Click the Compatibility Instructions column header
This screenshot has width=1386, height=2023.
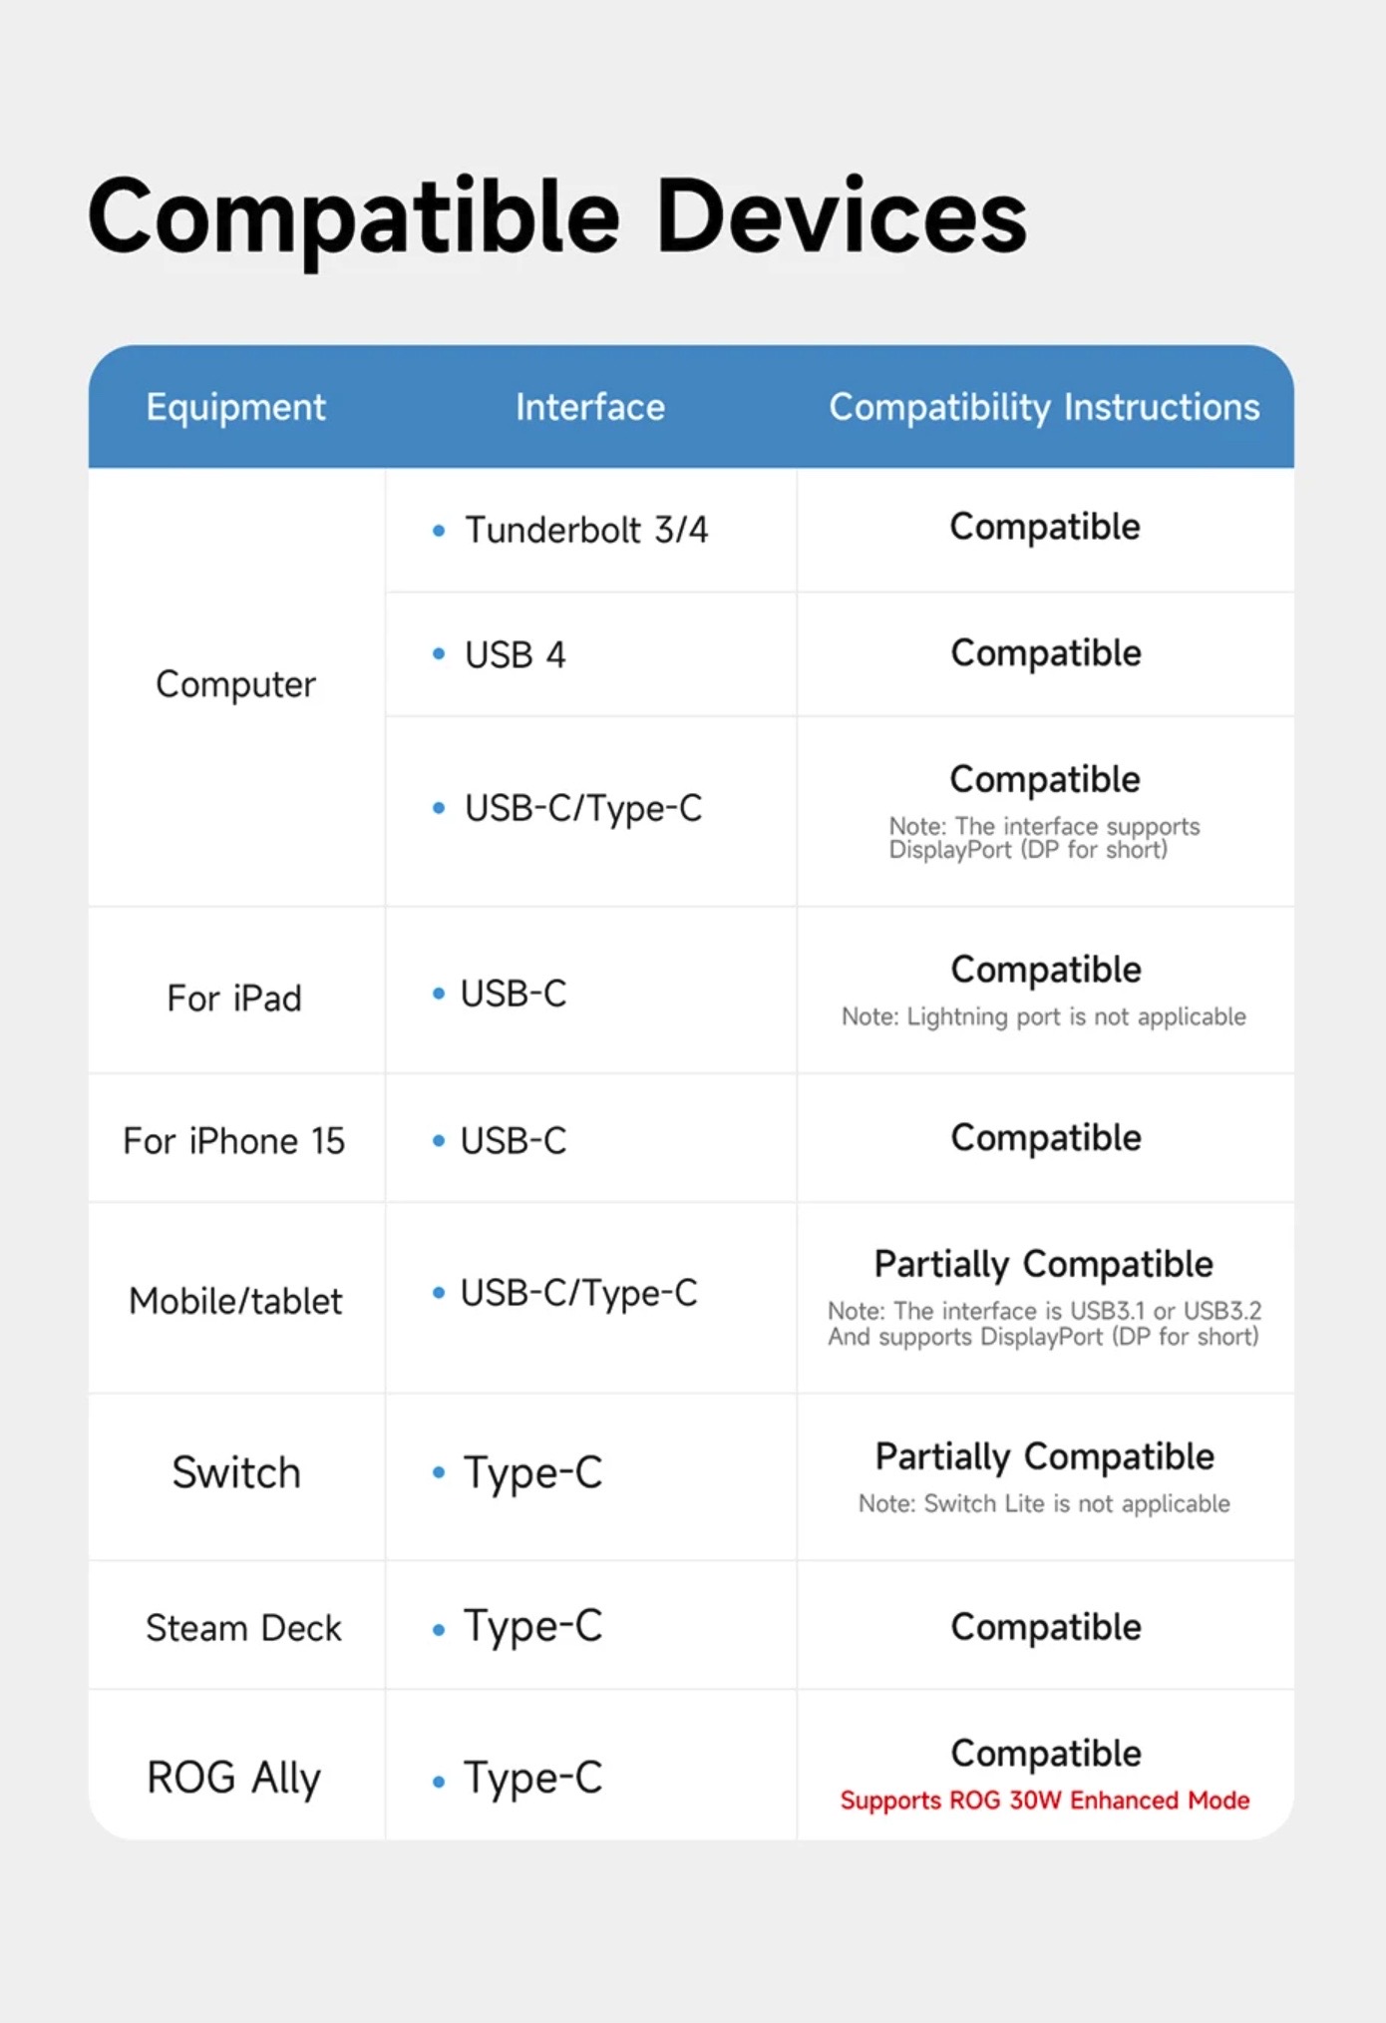[1044, 407]
